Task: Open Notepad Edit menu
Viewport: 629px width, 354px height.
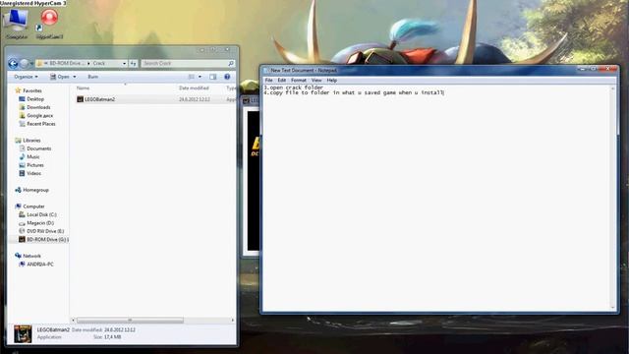Action: pos(282,81)
